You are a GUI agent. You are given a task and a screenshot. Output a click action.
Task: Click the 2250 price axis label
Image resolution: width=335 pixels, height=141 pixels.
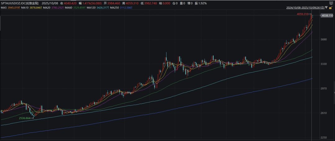pyautogui.click(x=324, y=137)
